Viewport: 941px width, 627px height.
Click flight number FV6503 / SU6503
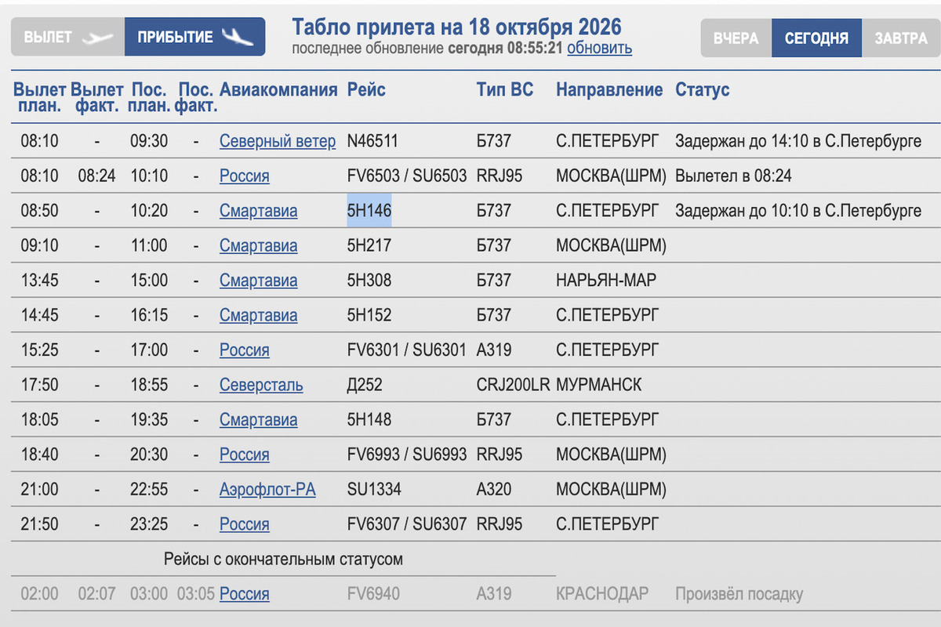pos(407,176)
